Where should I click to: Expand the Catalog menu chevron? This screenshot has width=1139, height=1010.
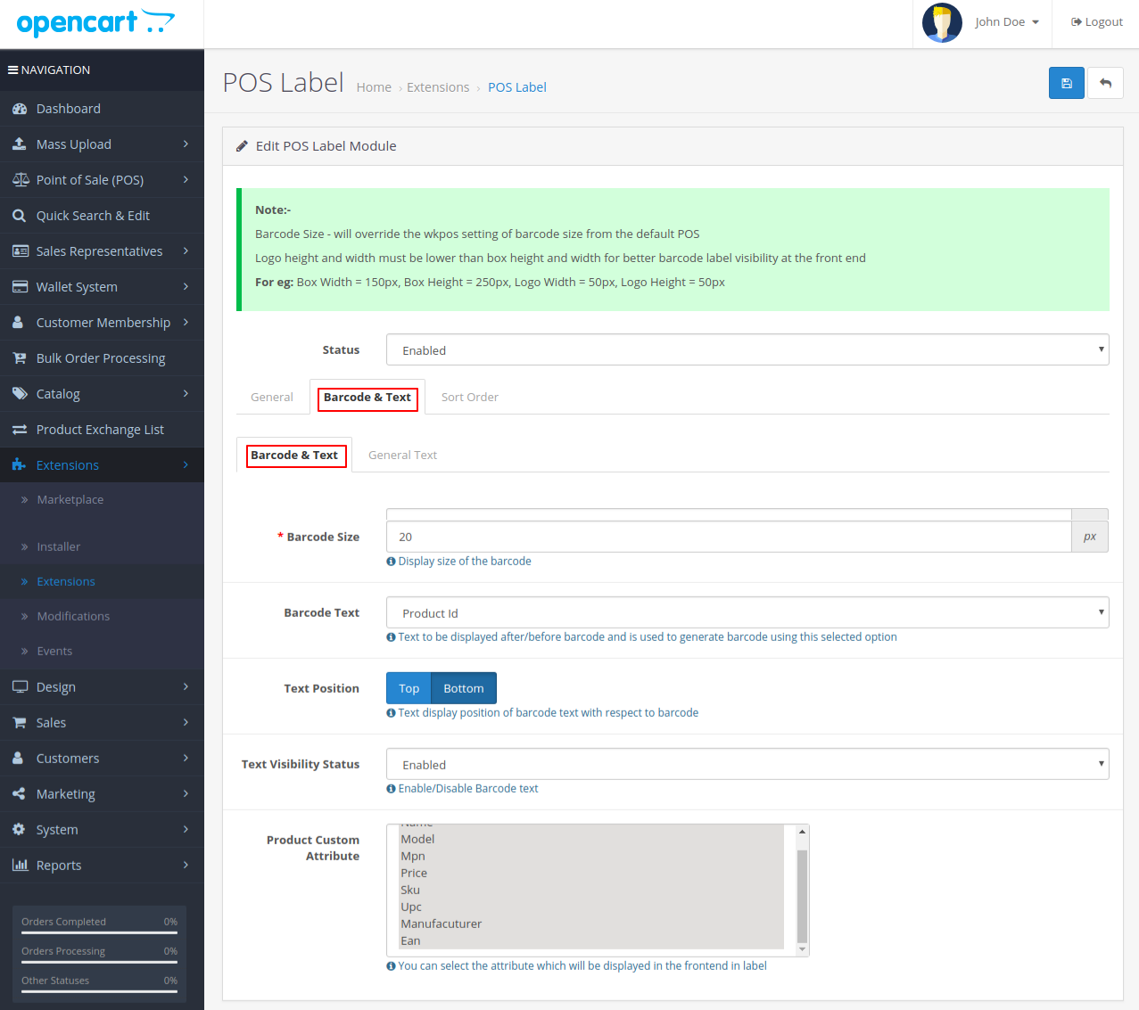click(186, 393)
